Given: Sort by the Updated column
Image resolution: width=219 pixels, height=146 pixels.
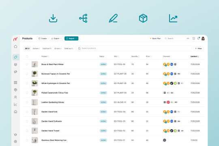Looking at the screenshot, I should [x=195, y=56].
